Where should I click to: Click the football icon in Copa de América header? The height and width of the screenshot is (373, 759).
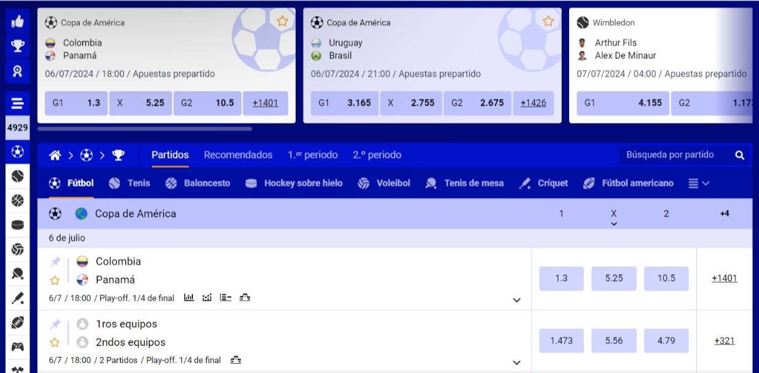point(55,214)
